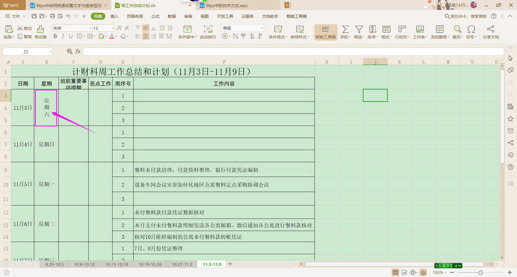Screen dimensions: 517x277
Task: Click the Copy (复制) button
Action: coord(25,37)
